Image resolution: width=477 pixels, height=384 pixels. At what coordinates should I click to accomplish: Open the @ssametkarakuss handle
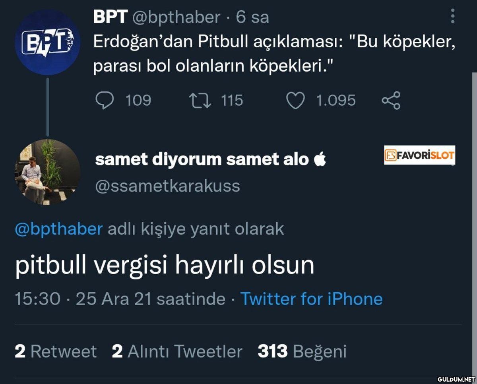tap(167, 186)
